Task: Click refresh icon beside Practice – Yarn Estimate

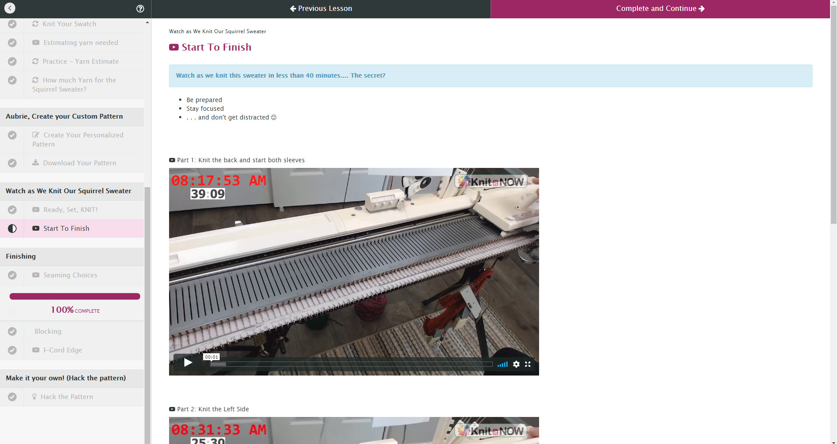Action: pyautogui.click(x=35, y=61)
